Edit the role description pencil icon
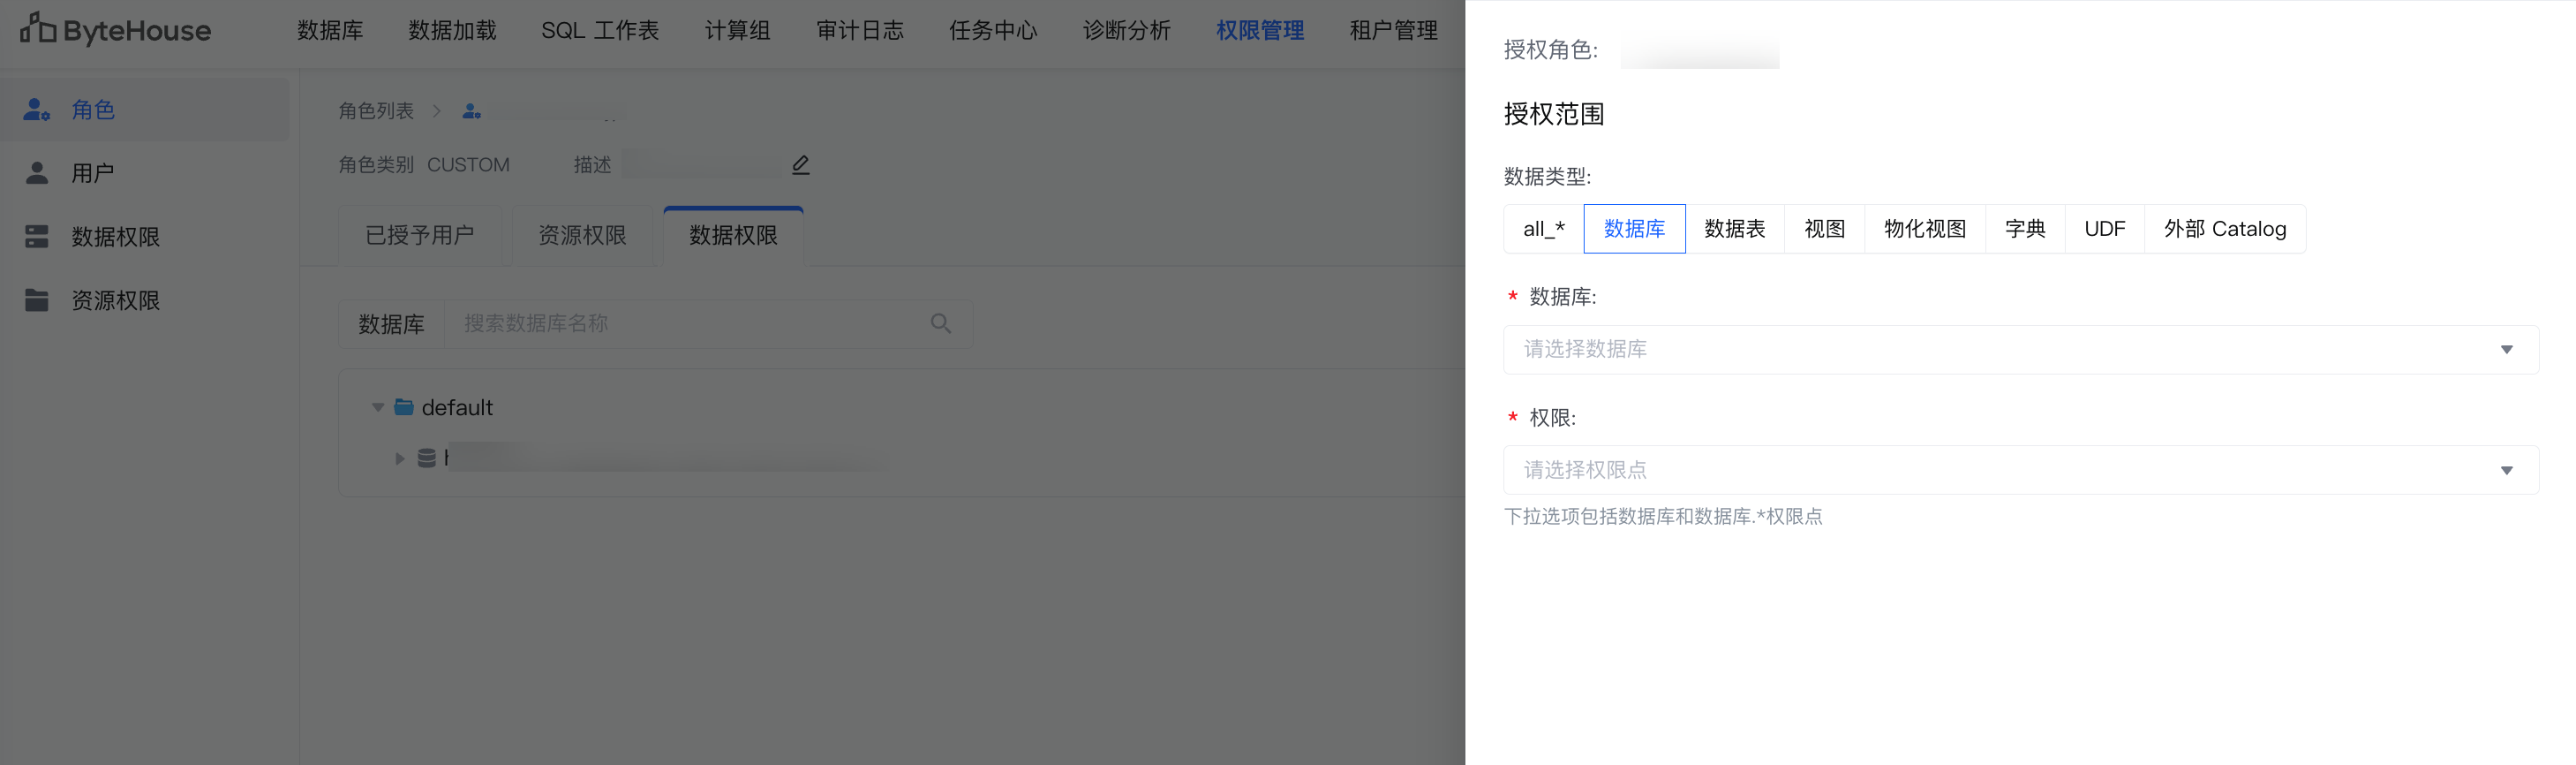The height and width of the screenshot is (765, 2576). coord(801,165)
